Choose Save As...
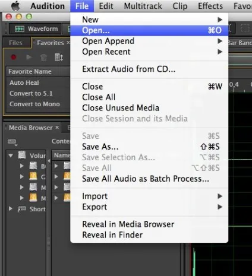This screenshot has height=276, width=252. coord(149,147)
